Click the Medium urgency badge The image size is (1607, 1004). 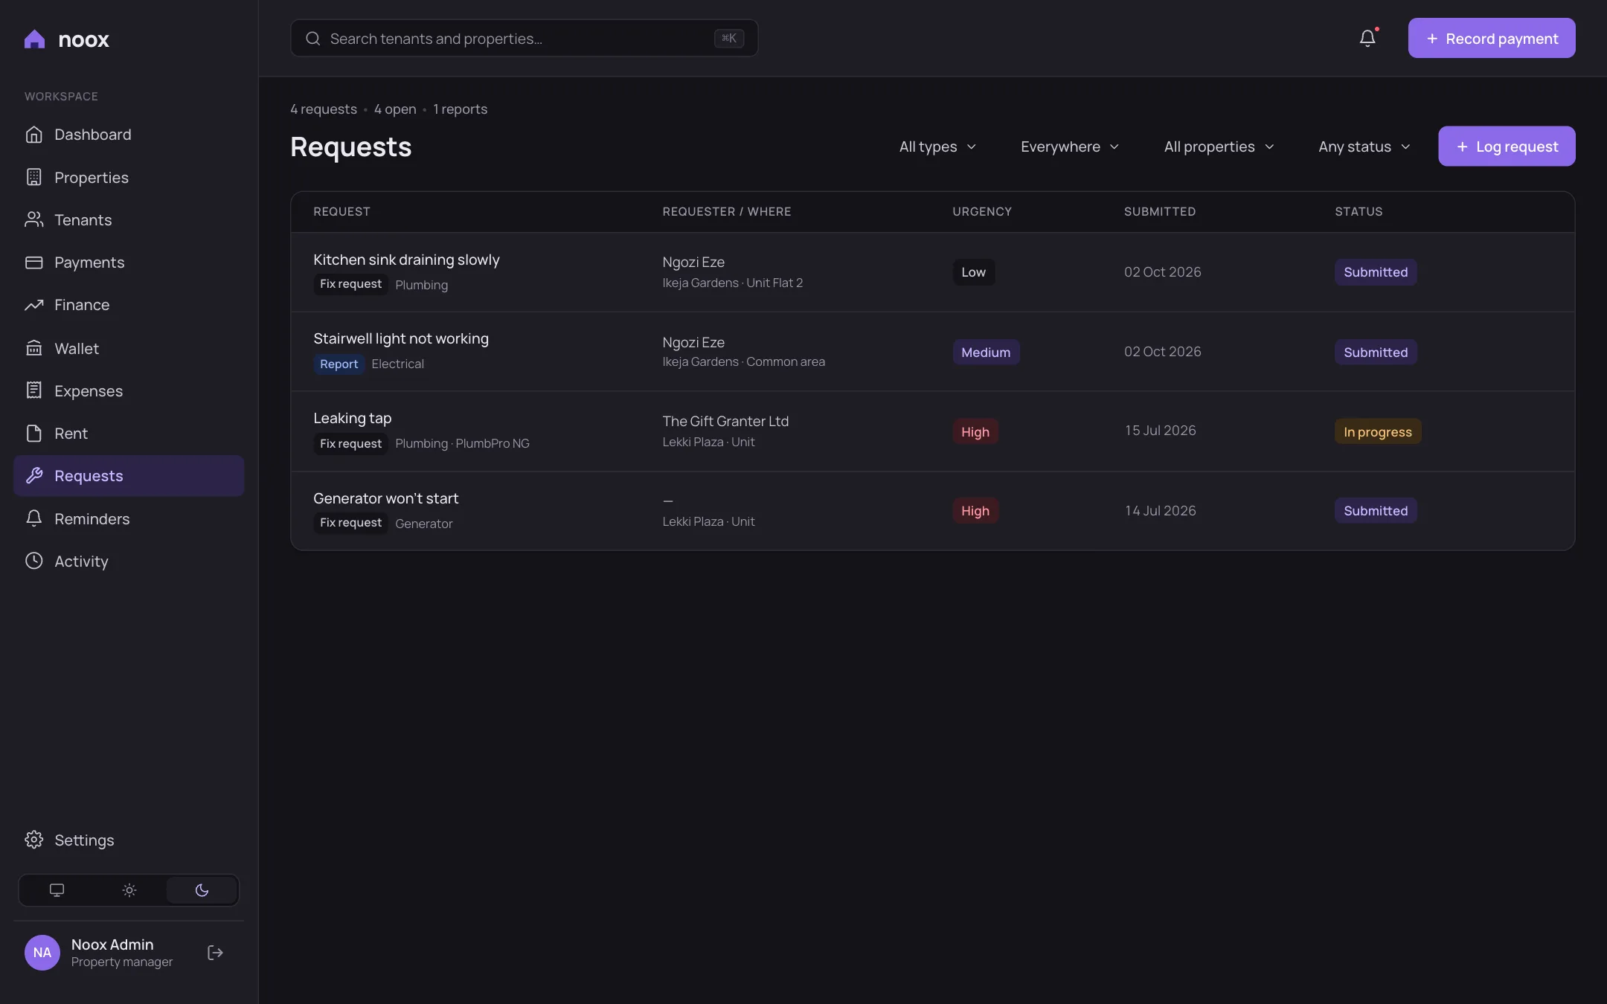[986, 352]
